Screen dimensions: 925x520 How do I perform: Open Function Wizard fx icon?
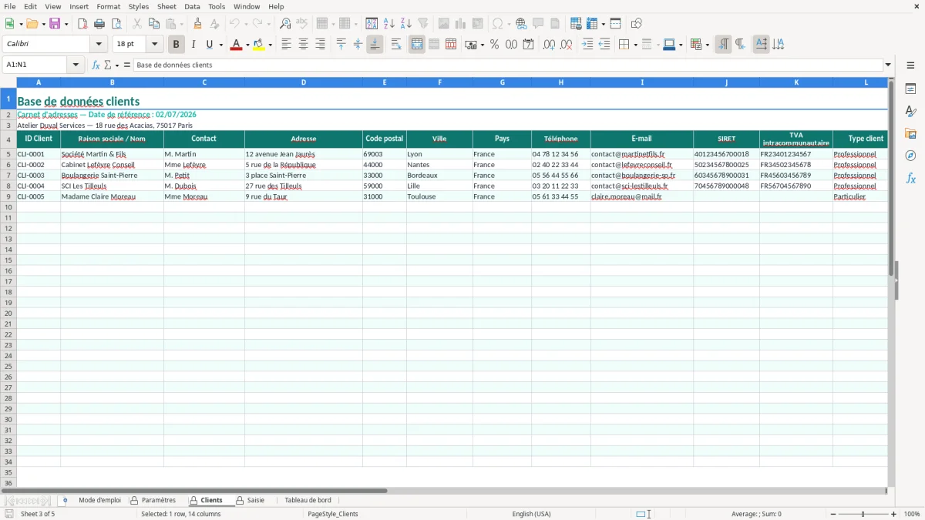pyautogui.click(x=96, y=65)
